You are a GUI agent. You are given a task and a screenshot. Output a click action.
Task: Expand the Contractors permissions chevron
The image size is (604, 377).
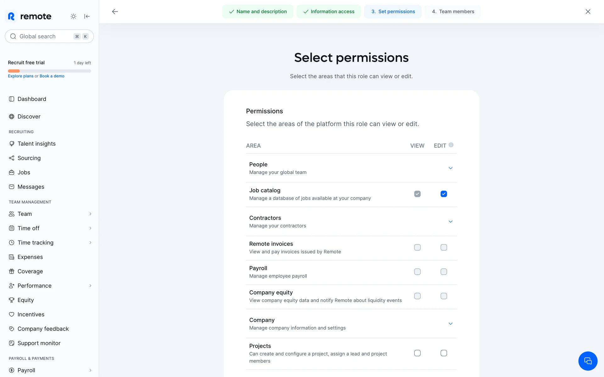[450, 221]
